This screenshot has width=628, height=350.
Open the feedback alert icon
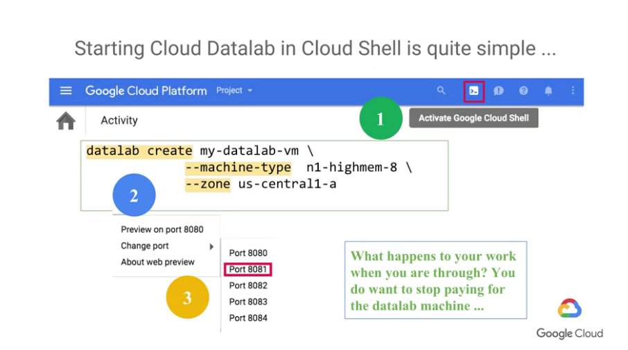point(498,91)
